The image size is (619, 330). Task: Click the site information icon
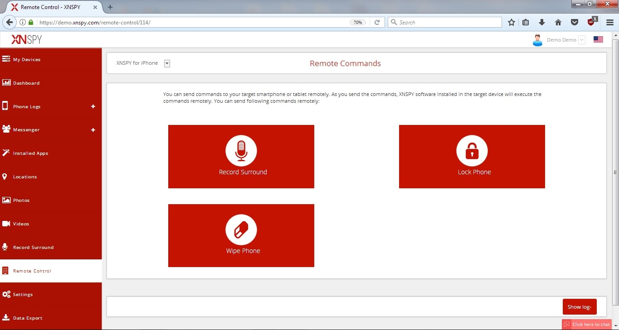click(x=23, y=22)
